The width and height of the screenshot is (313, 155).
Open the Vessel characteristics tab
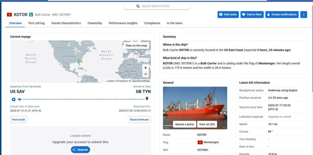click(66, 23)
